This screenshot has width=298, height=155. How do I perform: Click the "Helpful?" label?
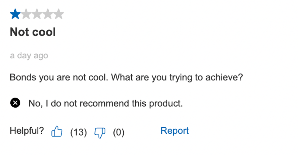point(27,131)
